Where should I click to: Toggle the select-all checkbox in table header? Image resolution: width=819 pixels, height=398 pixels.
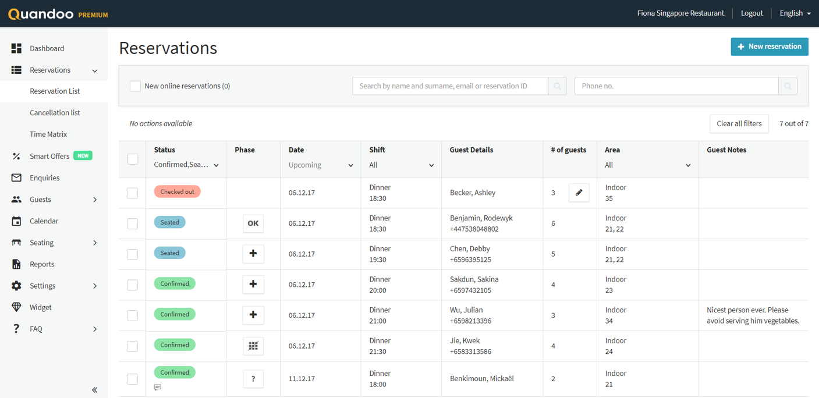pyautogui.click(x=133, y=159)
